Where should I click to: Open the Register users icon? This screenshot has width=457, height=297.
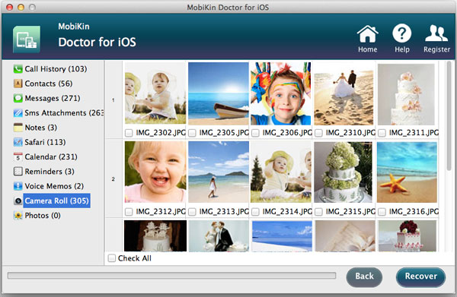click(x=436, y=33)
